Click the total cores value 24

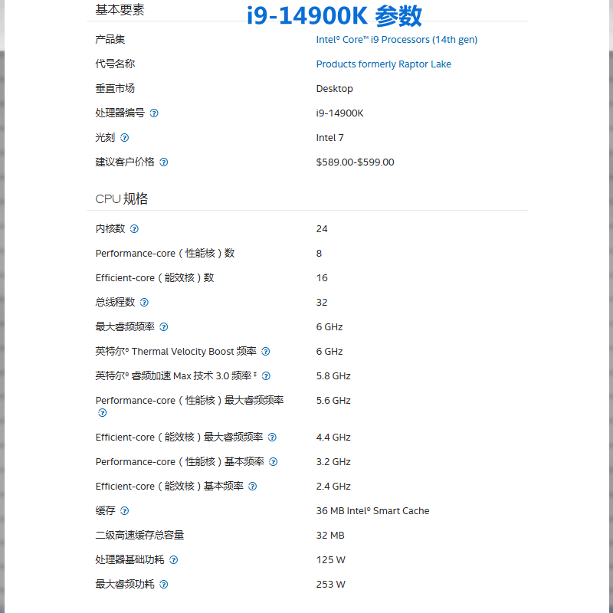point(322,228)
